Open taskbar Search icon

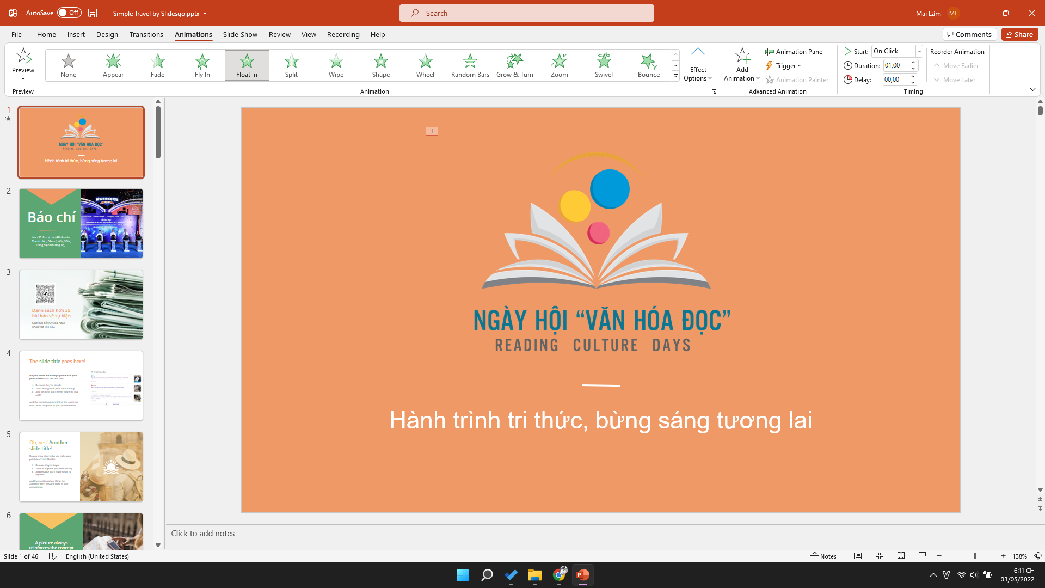487,575
